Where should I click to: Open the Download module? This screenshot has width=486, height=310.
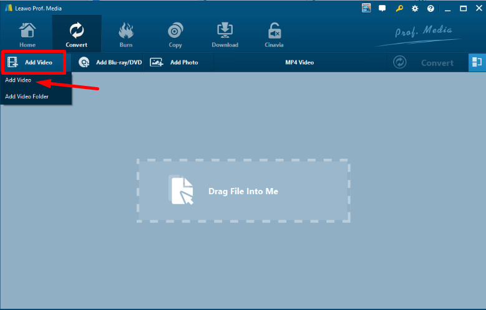[x=225, y=35]
